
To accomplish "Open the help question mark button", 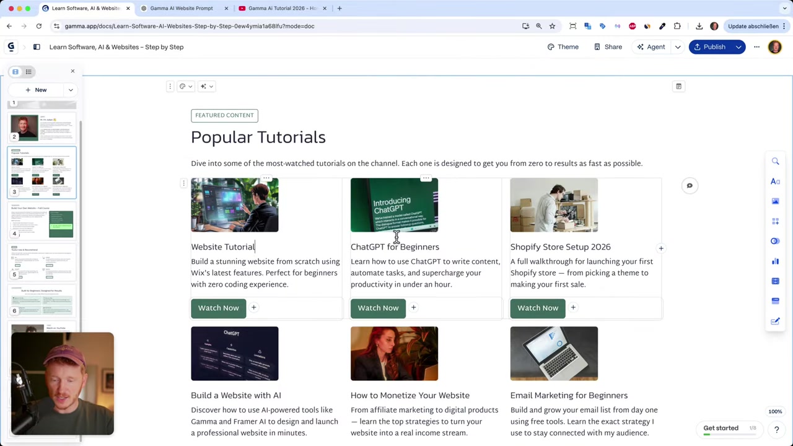I will [776, 429].
